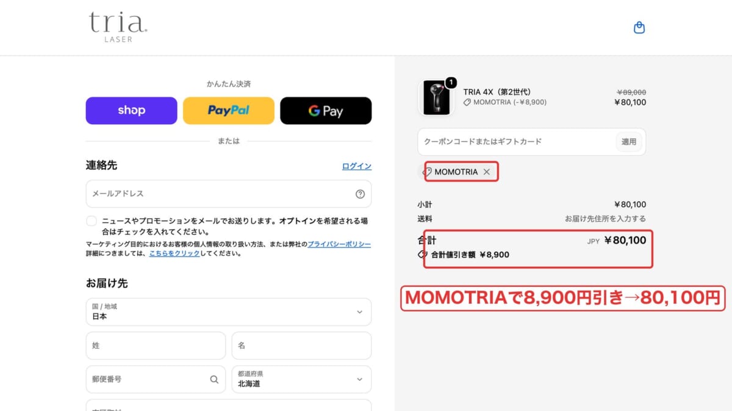Click the MOMOTRIA (-¥8,900) discount text
The width and height of the screenshot is (732, 411).
[x=510, y=102]
